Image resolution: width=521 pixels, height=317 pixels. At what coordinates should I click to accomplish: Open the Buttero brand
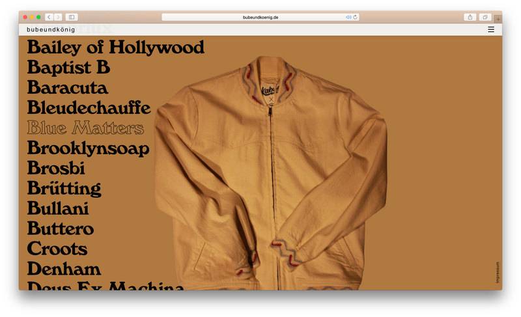pyautogui.click(x=60, y=229)
